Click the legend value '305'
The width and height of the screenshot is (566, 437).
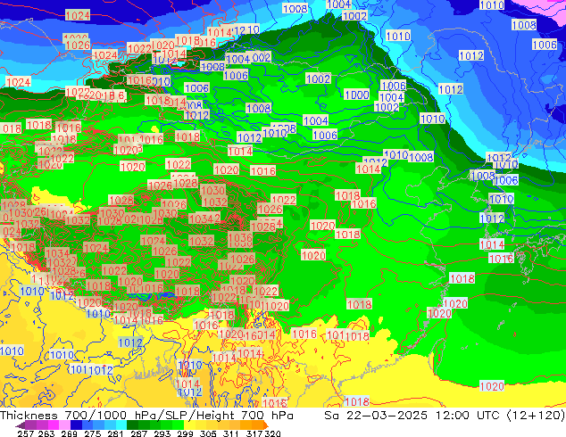tap(208, 433)
